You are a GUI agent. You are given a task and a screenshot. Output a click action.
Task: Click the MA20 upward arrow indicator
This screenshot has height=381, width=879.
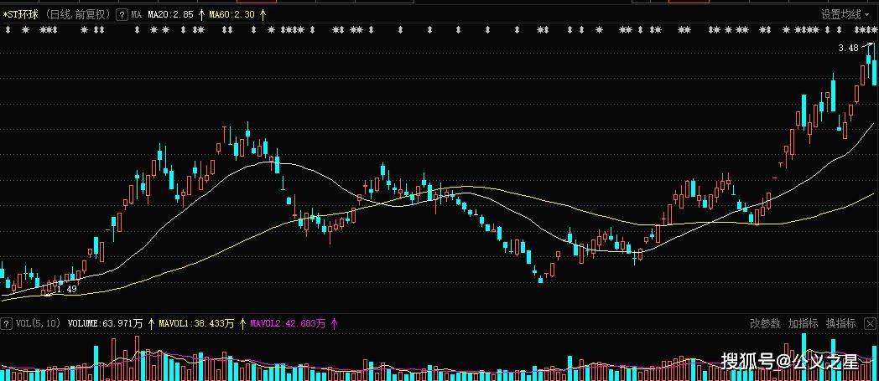click(x=202, y=15)
